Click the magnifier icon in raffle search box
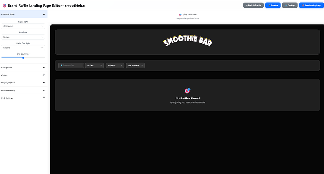This screenshot has width=324, height=174. (x=62, y=66)
